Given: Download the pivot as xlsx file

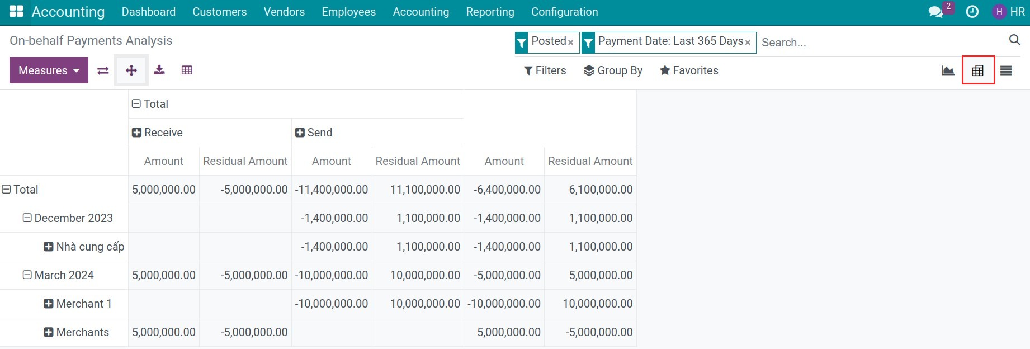Looking at the screenshot, I should pos(159,70).
